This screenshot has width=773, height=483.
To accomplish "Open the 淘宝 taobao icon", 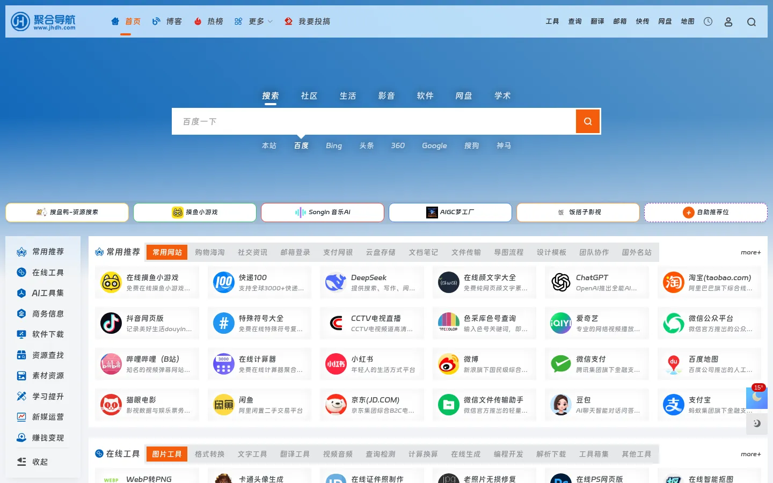I will click(x=673, y=282).
